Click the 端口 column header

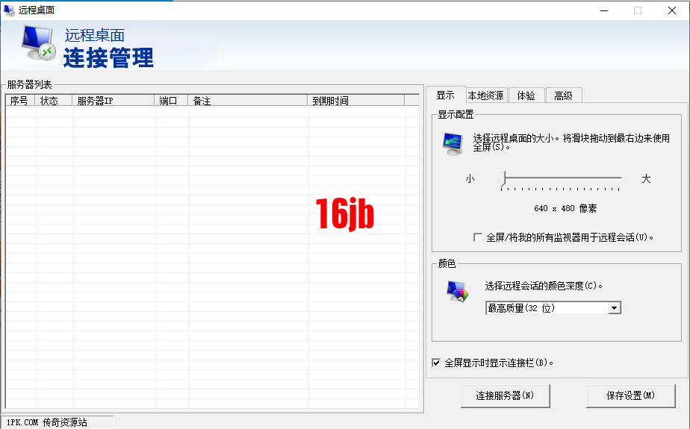tap(172, 101)
